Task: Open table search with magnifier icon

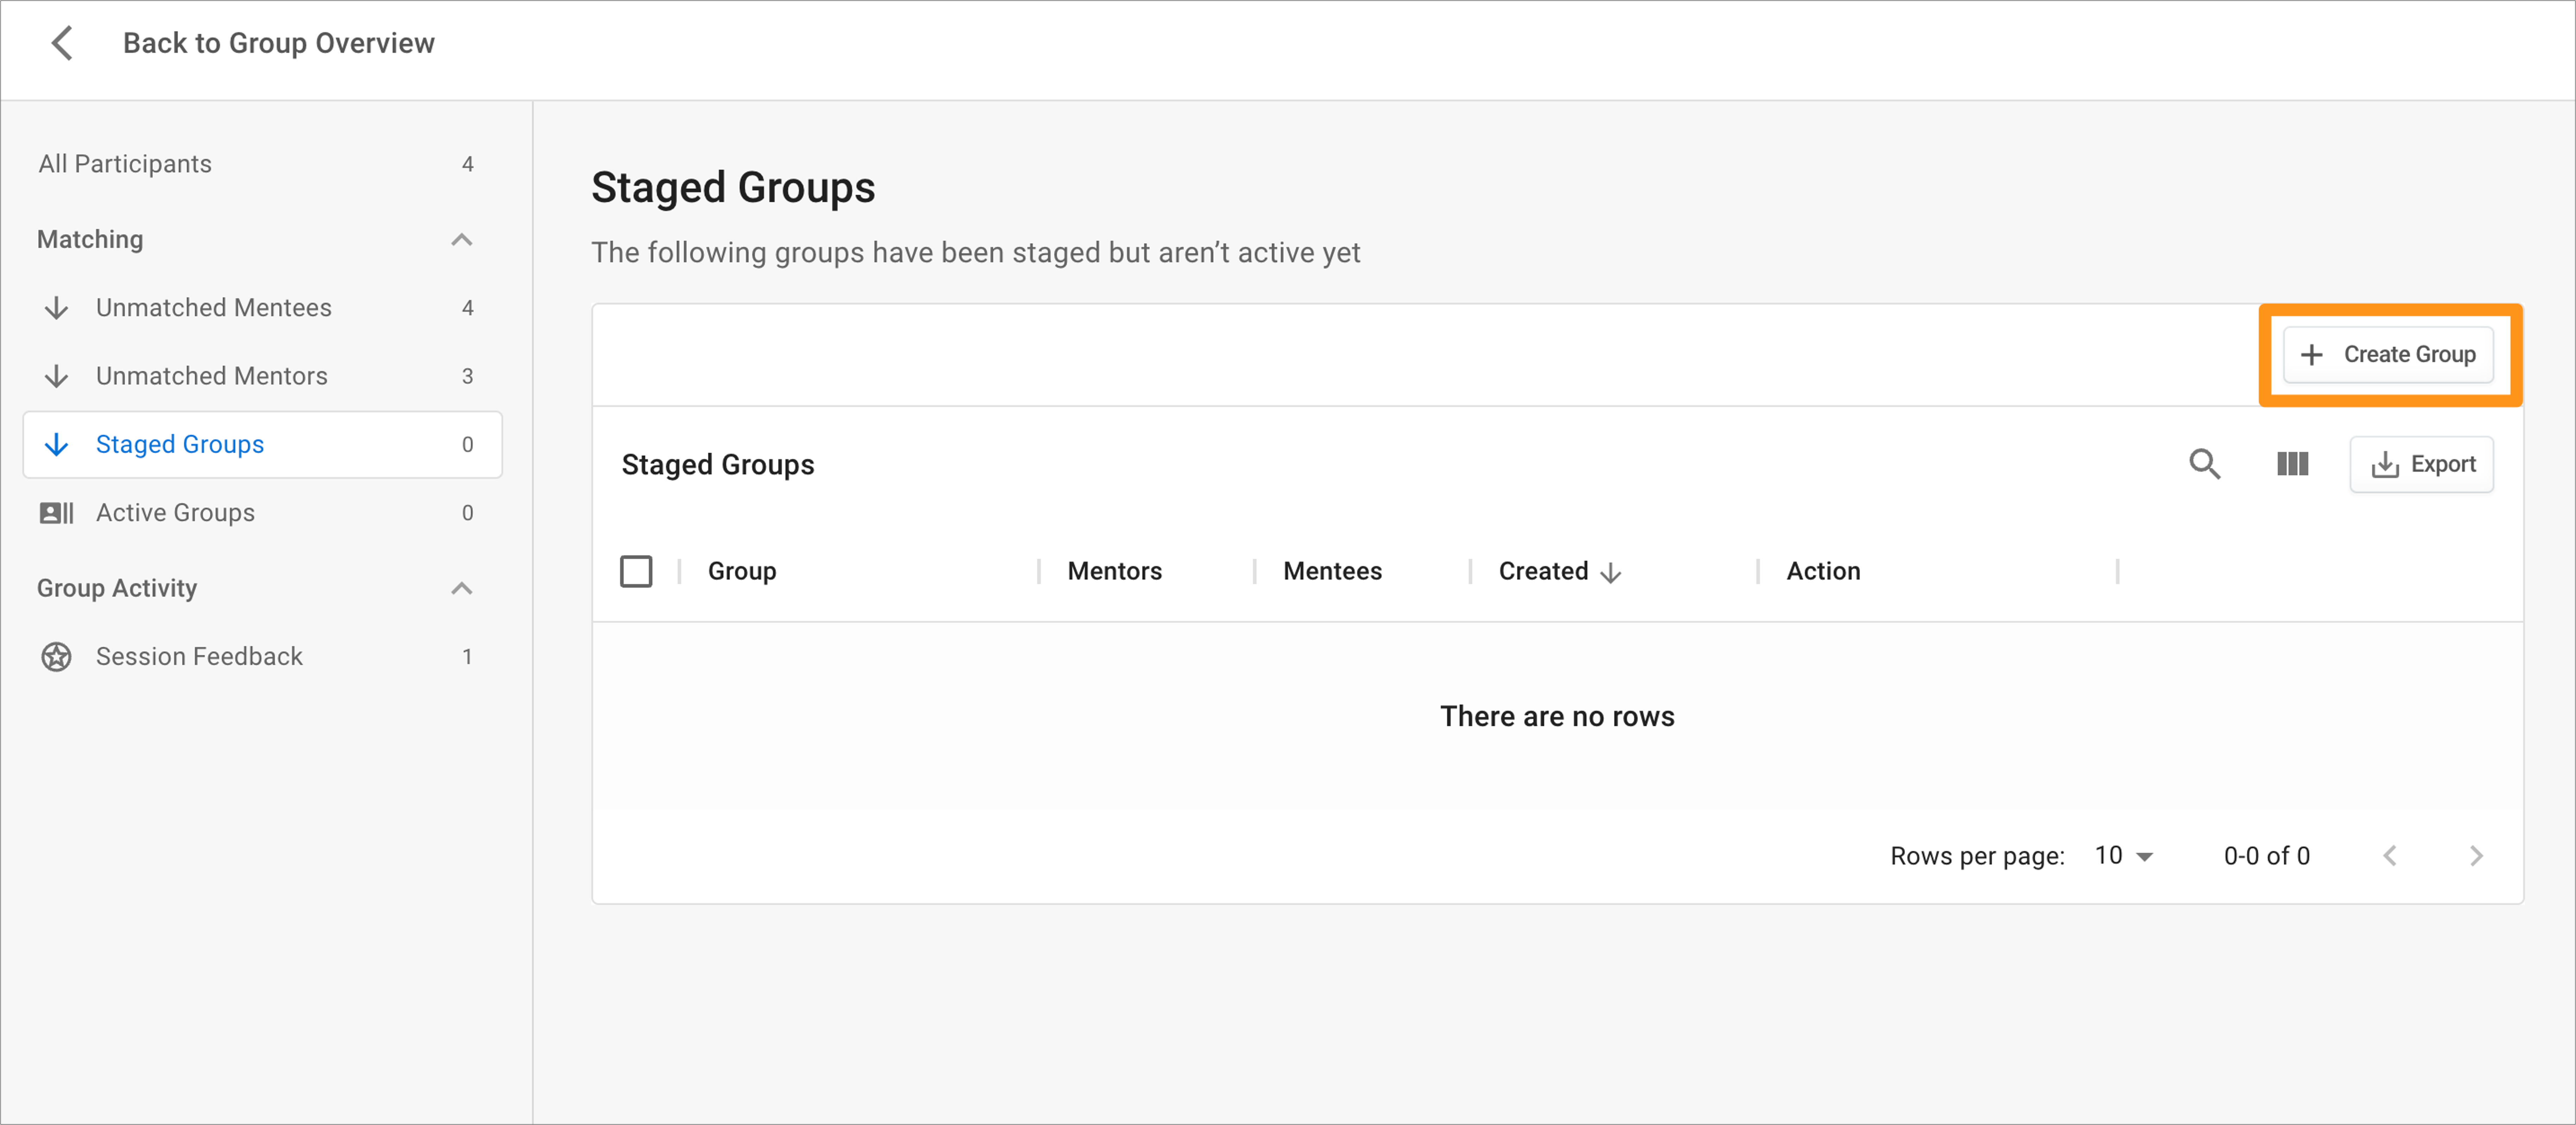Action: pos(2205,464)
